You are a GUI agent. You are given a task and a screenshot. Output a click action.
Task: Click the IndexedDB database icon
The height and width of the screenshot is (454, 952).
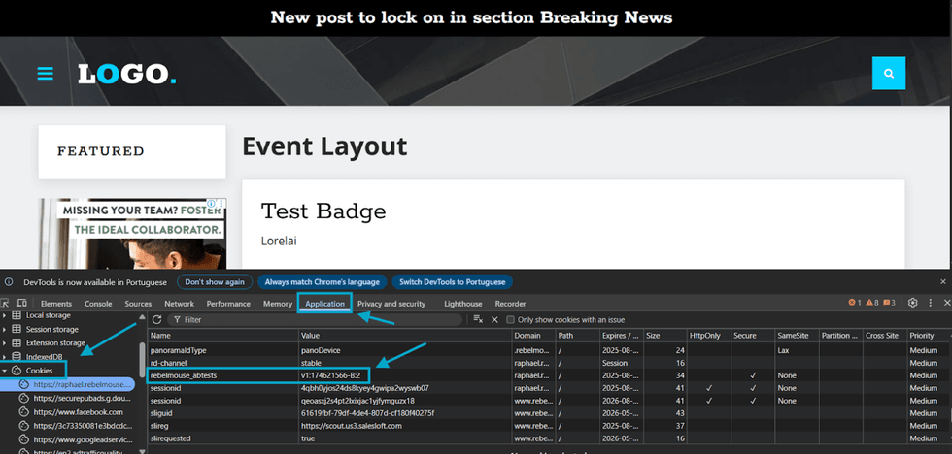coord(17,356)
